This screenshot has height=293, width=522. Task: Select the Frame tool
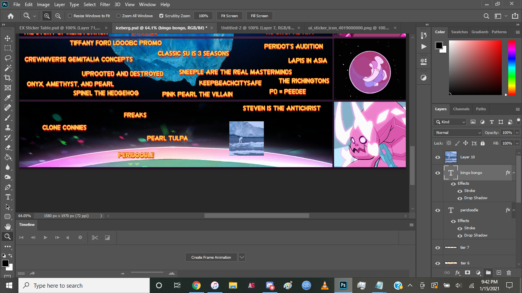tap(7, 88)
